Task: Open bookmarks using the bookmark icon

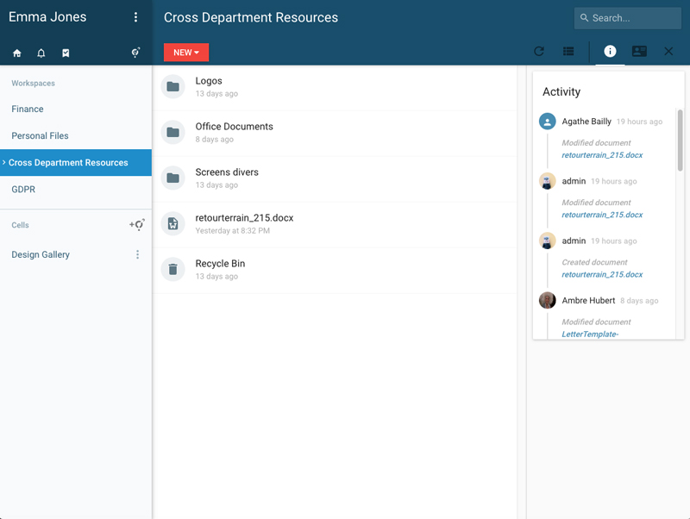Action: tap(66, 53)
